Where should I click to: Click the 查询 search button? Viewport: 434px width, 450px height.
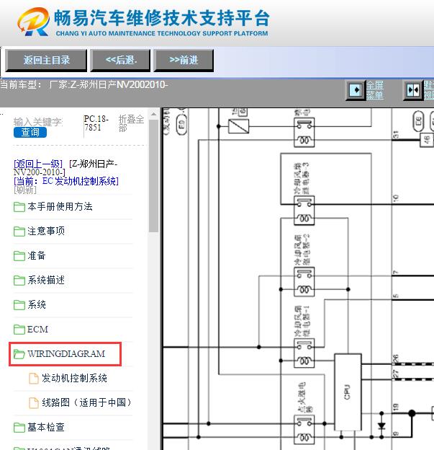[30, 132]
